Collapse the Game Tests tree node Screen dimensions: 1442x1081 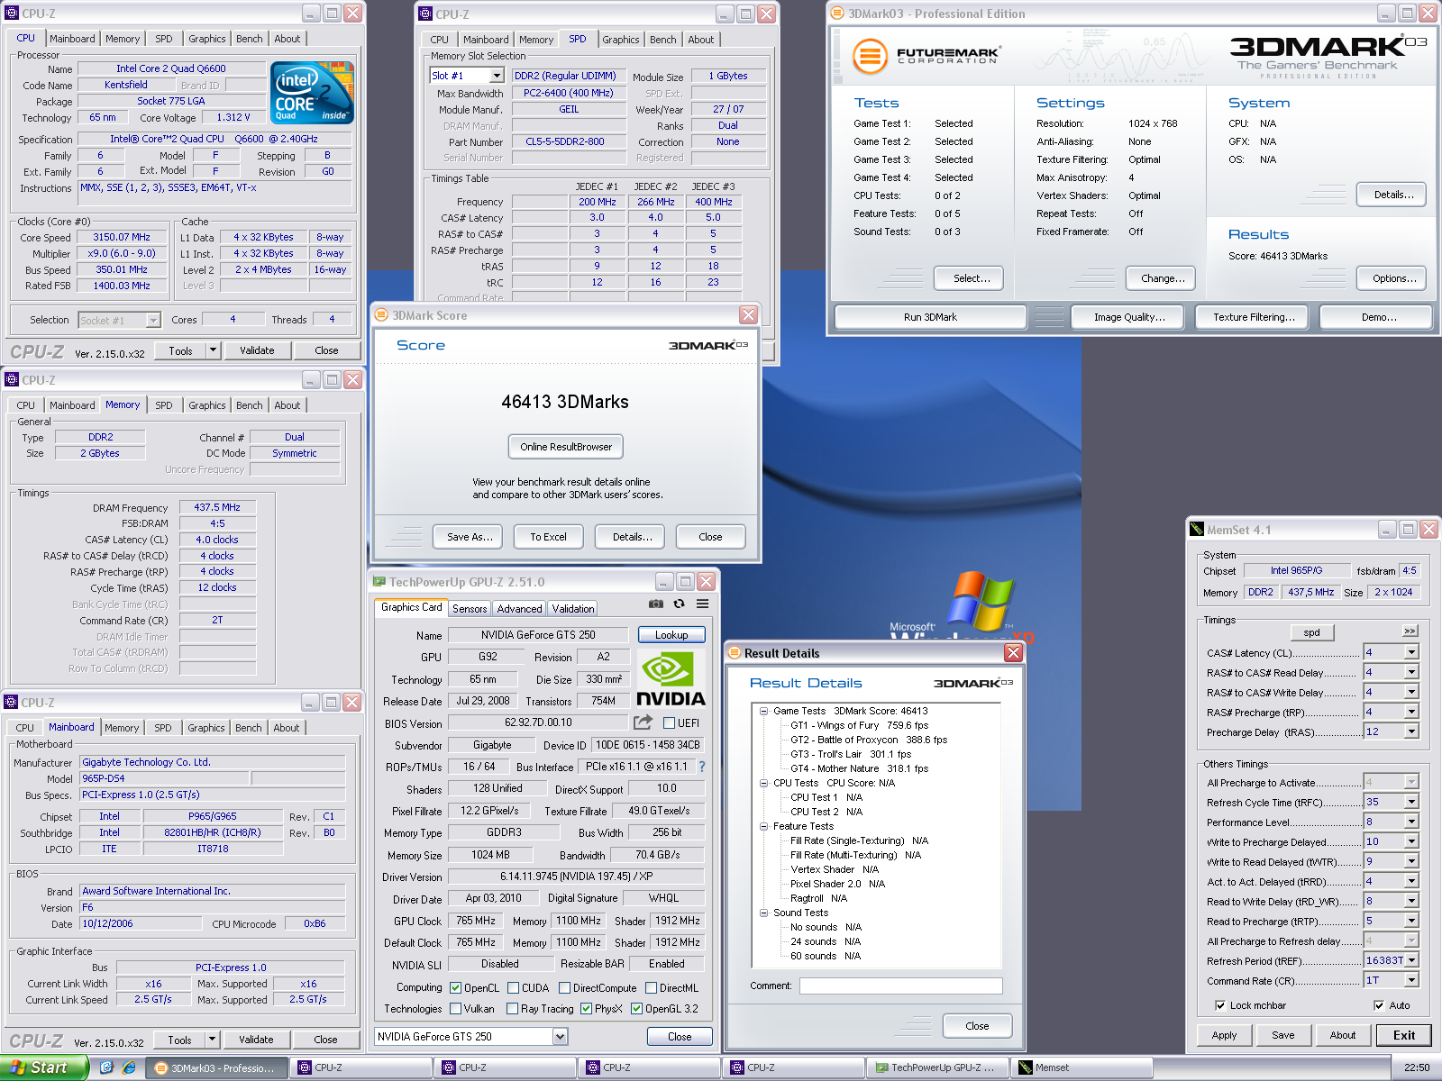click(763, 711)
